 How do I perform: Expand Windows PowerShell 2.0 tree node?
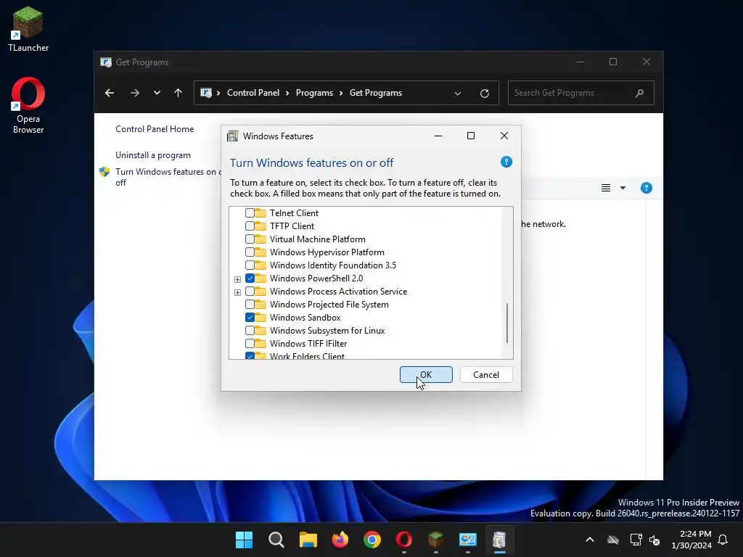click(x=237, y=279)
